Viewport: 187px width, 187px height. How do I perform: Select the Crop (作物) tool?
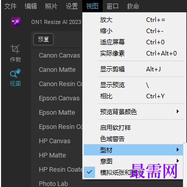click(x=15, y=54)
